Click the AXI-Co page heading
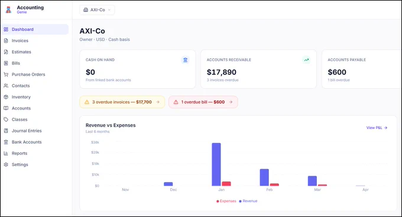Screen dimensions: 402x217 tap(92, 31)
